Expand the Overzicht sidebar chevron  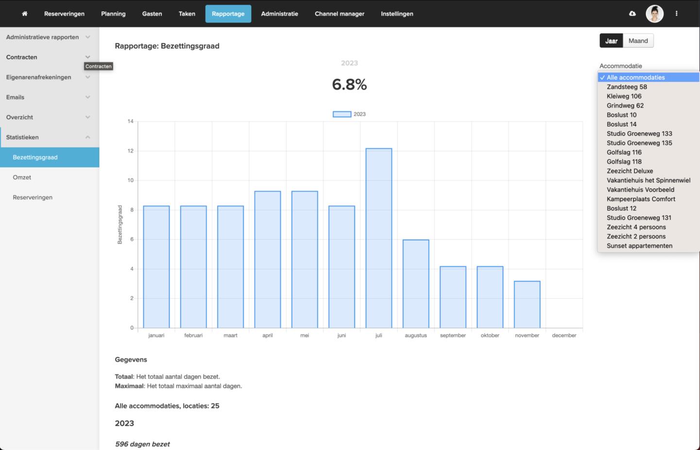click(x=87, y=117)
